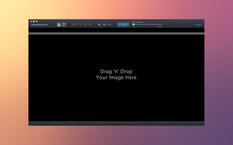Switch to single image view mode
This screenshot has width=233, height=145.
coord(99,25)
